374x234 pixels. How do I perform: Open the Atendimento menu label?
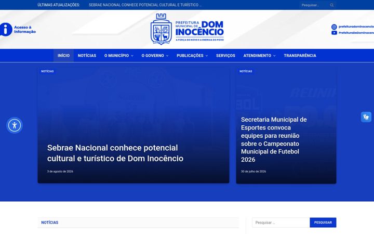pos(257,56)
